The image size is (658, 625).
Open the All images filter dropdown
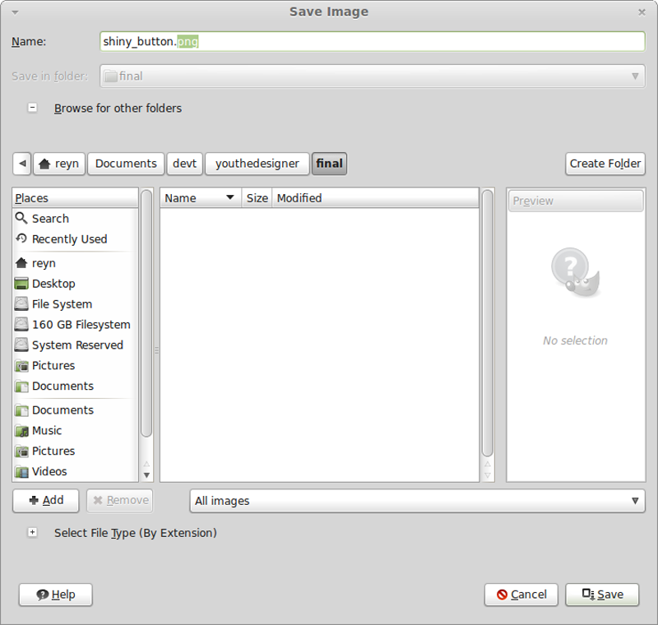pyautogui.click(x=417, y=501)
